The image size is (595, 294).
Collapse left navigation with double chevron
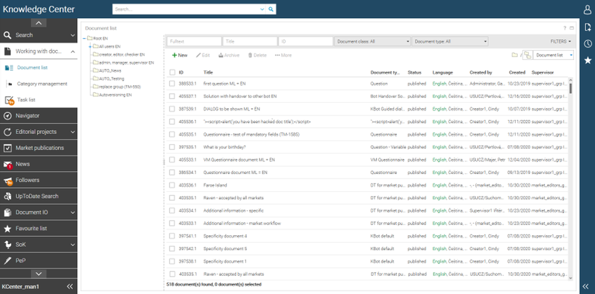[70, 286]
